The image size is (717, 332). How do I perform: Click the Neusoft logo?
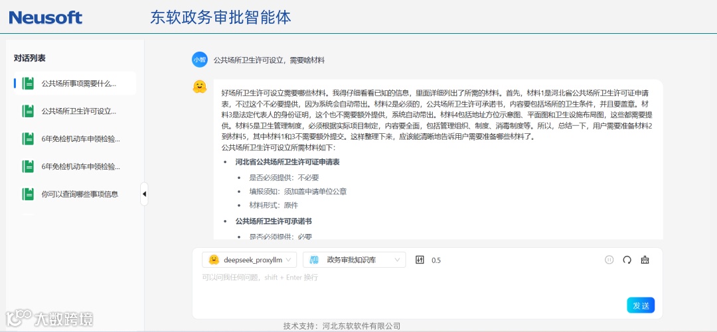tap(45, 18)
